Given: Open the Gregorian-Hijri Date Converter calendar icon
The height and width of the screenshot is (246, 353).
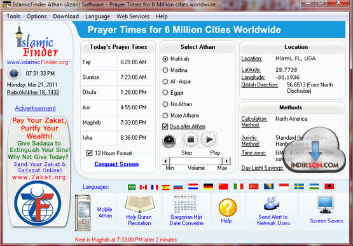Looking at the screenshot, I should tap(185, 204).
